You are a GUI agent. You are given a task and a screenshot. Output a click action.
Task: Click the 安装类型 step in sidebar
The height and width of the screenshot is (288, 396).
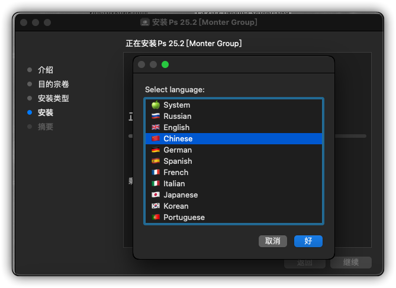tap(53, 98)
